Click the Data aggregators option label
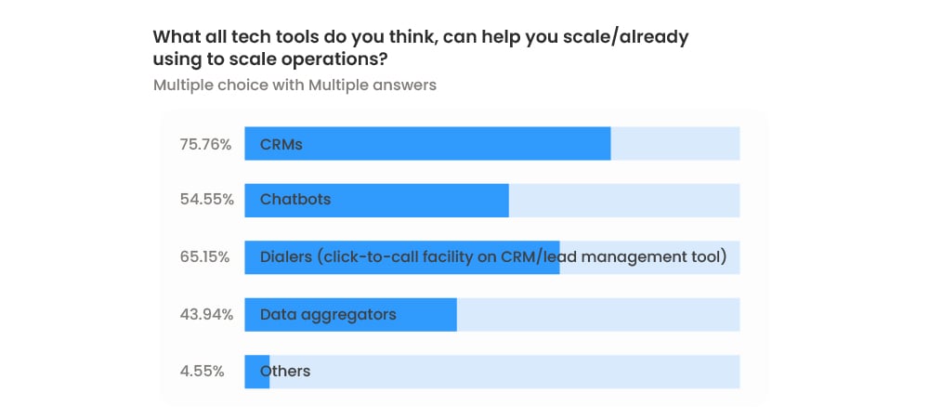Image resolution: width=929 pixels, height=419 pixels. 328,315
